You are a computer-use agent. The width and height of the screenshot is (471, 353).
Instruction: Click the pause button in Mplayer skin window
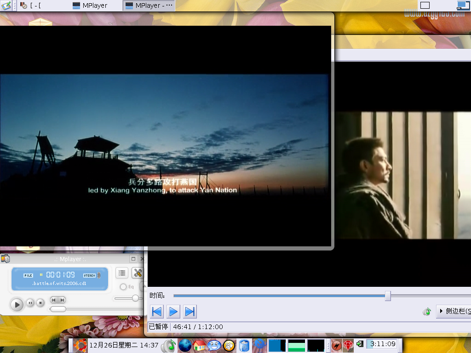[30, 303]
